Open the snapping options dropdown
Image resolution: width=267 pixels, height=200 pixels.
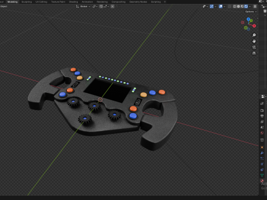click(x=106, y=7)
